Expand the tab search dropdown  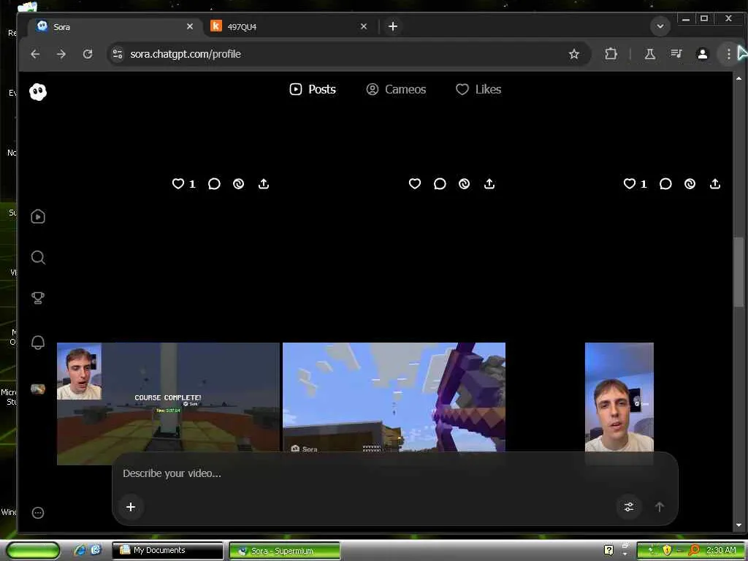[660, 26]
